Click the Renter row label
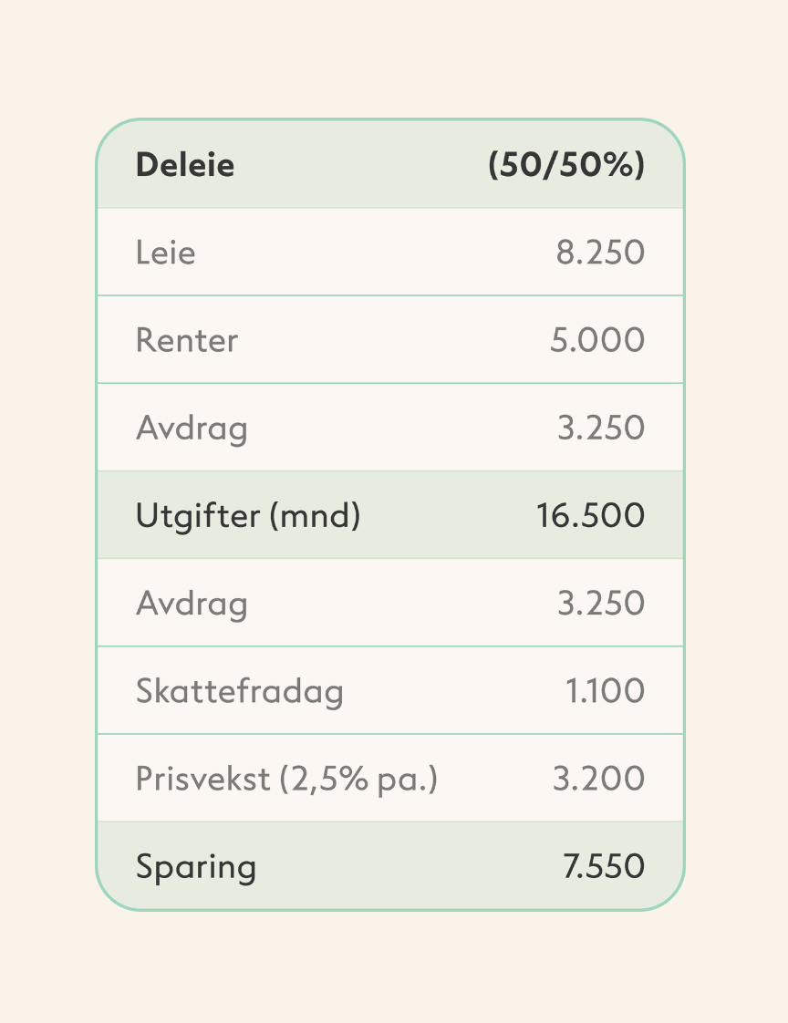 [x=187, y=340]
